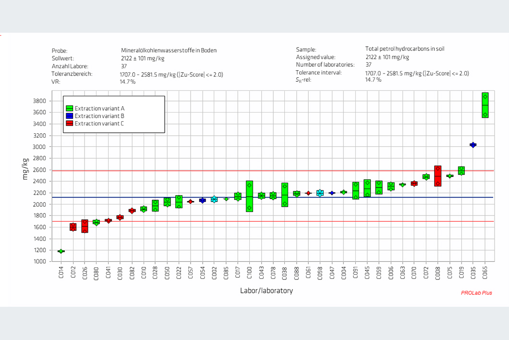Select the green C045 data box
The image size is (509, 340).
click(367, 188)
